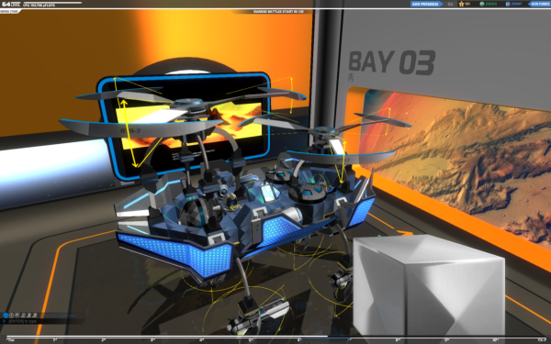Click the third chat channel icon
Viewport: 551px width, 344px height.
point(17,316)
